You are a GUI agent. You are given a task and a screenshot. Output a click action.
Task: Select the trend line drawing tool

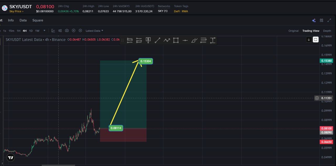tap(157, 40)
